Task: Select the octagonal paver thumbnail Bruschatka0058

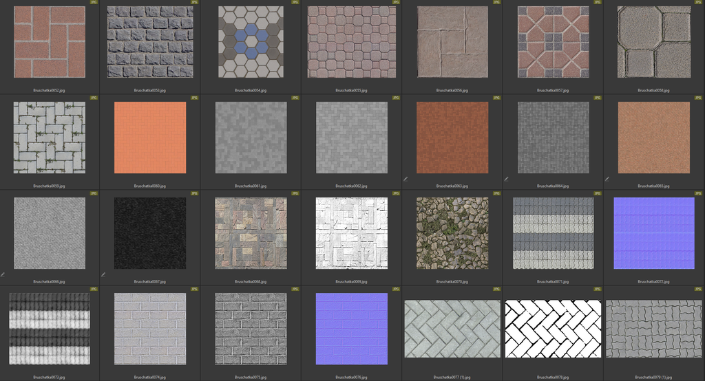Action: pos(653,42)
